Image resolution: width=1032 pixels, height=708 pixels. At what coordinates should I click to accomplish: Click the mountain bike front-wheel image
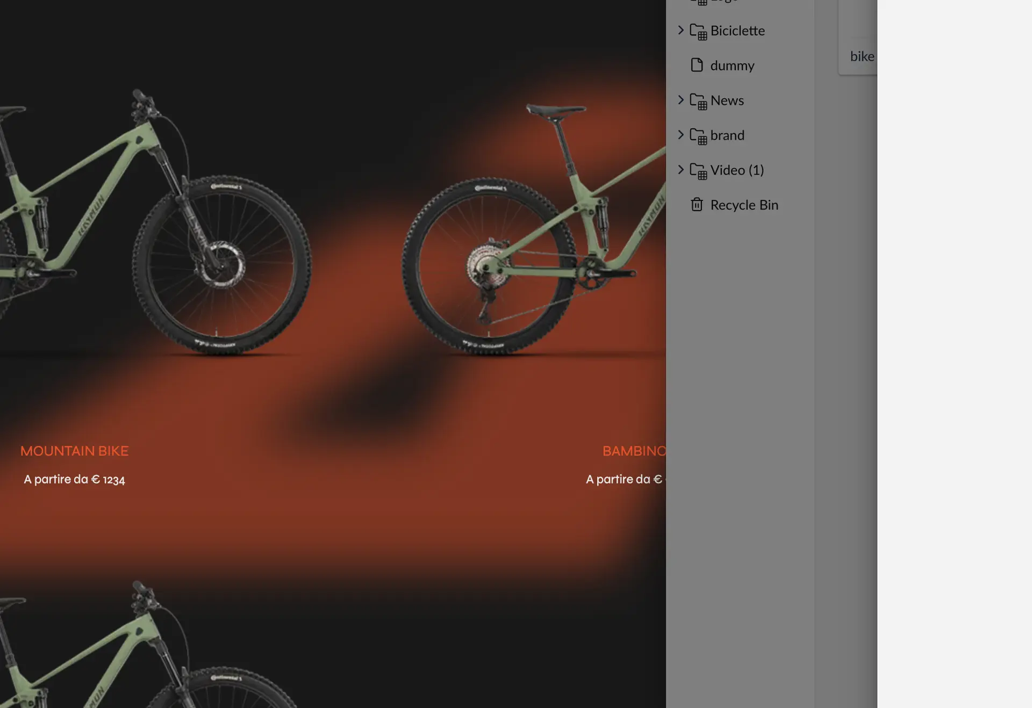pyautogui.click(x=221, y=265)
